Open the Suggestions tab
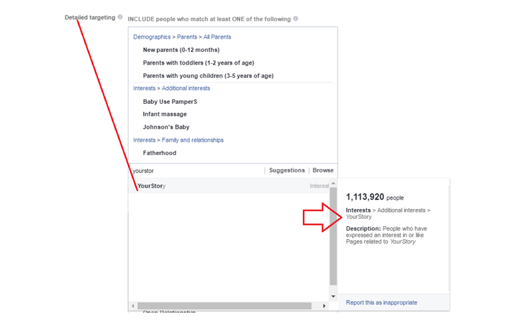The image size is (512, 326). (x=287, y=170)
